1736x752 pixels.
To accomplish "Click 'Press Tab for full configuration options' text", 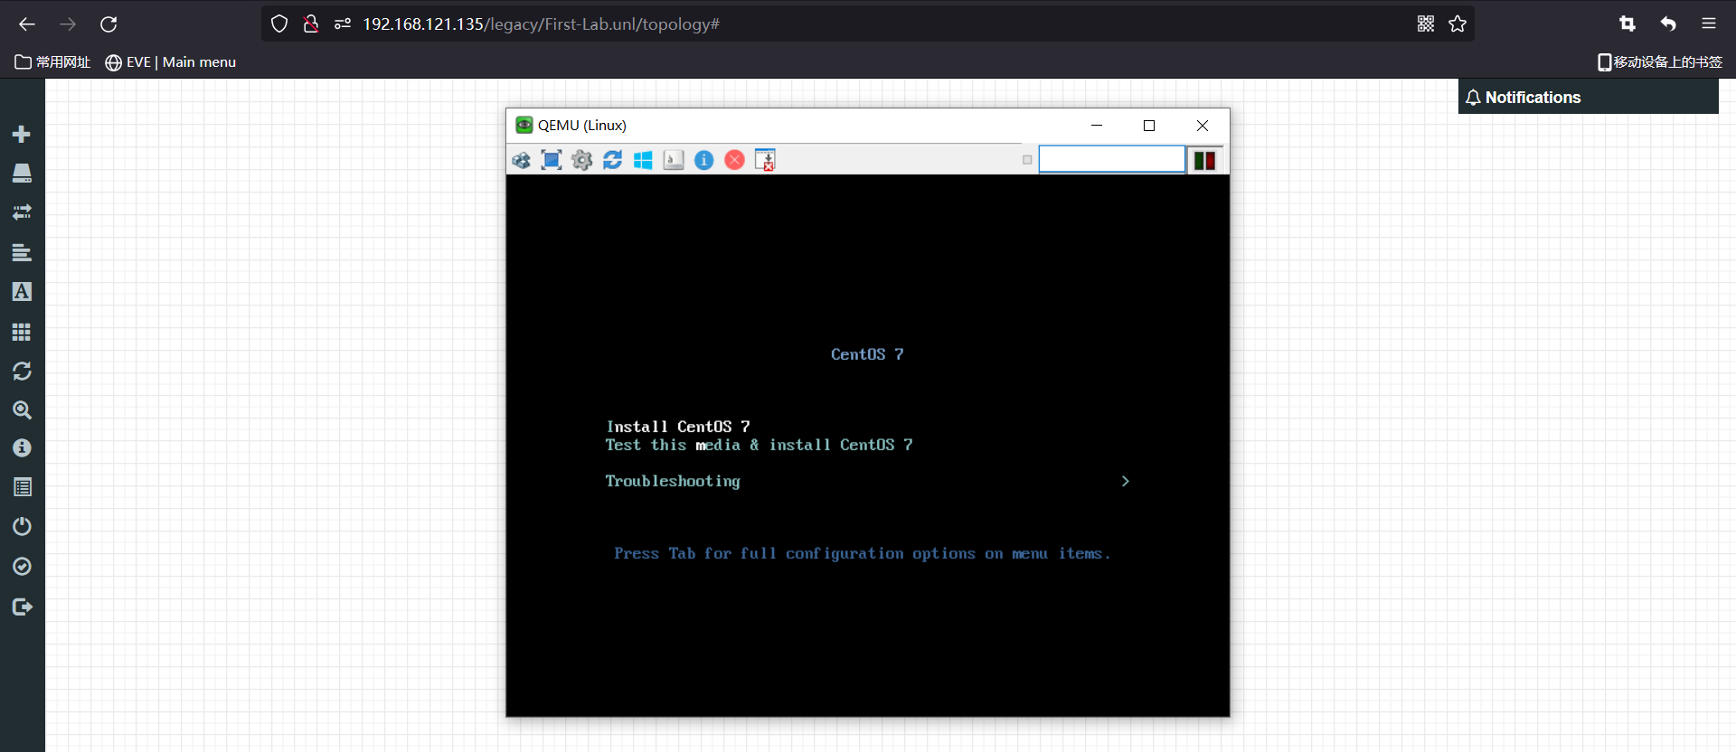I will click(862, 553).
